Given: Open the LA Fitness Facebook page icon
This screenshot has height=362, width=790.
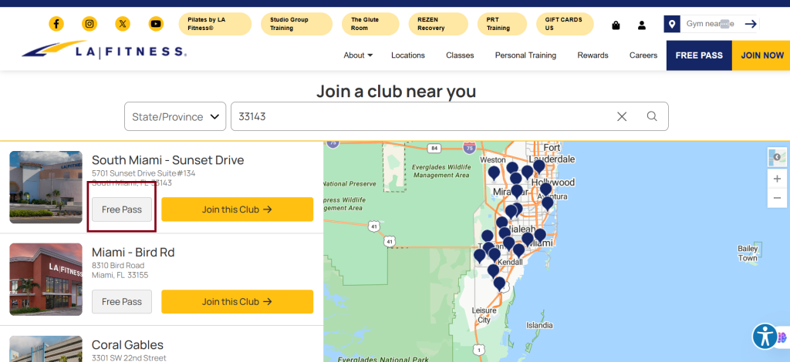Looking at the screenshot, I should click(x=56, y=24).
